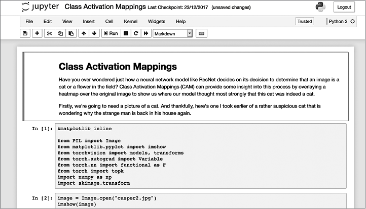The width and height of the screenshot is (366, 209).
Task: Click the save and checkpoint icon
Action: point(25,33)
